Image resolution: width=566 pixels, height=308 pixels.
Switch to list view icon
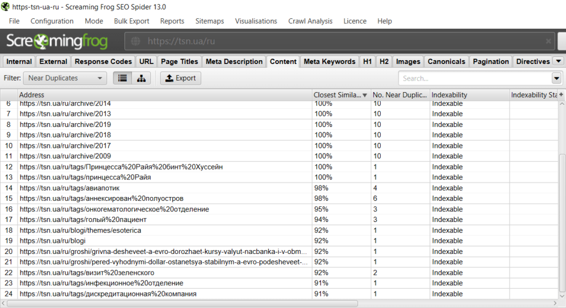[x=122, y=78]
